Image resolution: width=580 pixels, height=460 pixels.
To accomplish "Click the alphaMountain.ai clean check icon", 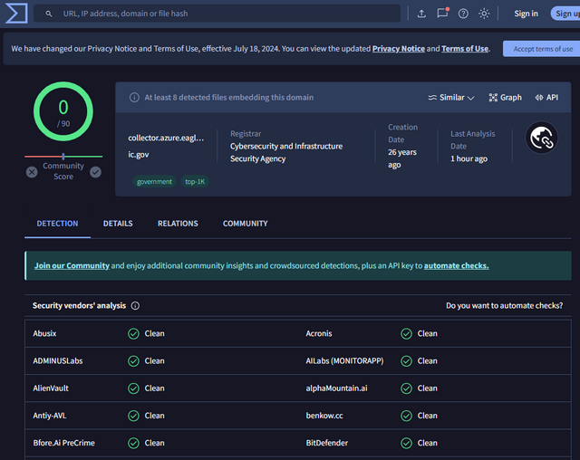I will tap(407, 388).
